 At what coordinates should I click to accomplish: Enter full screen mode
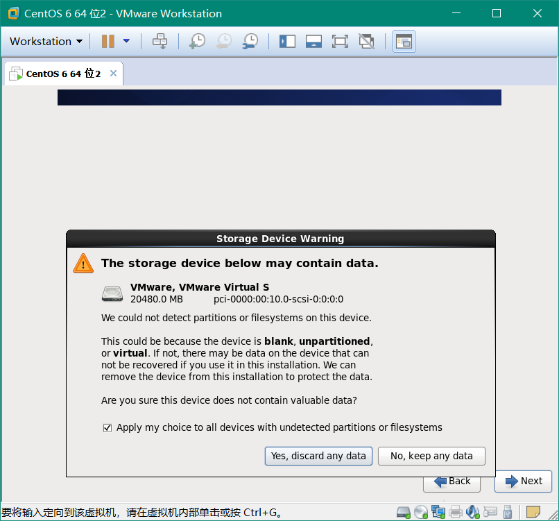click(x=340, y=42)
